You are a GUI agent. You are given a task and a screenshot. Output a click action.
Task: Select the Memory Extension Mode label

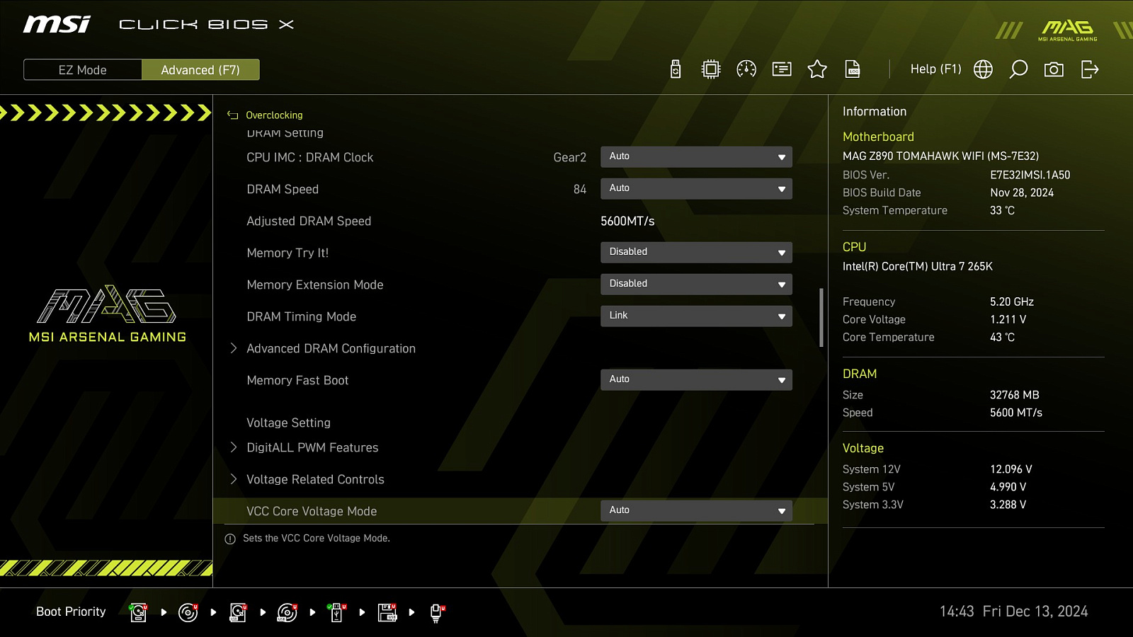point(315,285)
